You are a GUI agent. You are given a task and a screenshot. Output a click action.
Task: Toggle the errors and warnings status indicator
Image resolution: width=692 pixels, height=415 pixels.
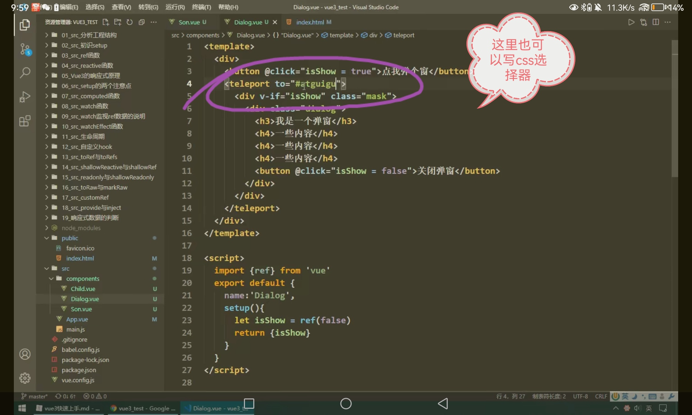pyautogui.click(x=95, y=396)
